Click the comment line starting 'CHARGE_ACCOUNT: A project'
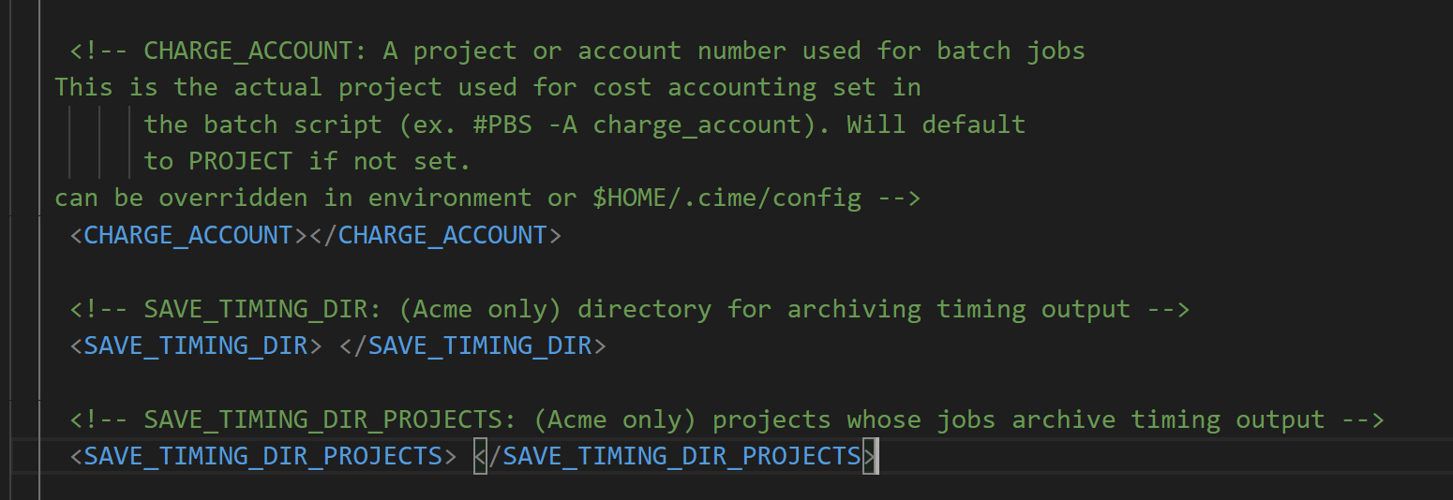Image resolution: width=1453 pixels, height=500 pixels. (577, 51)
